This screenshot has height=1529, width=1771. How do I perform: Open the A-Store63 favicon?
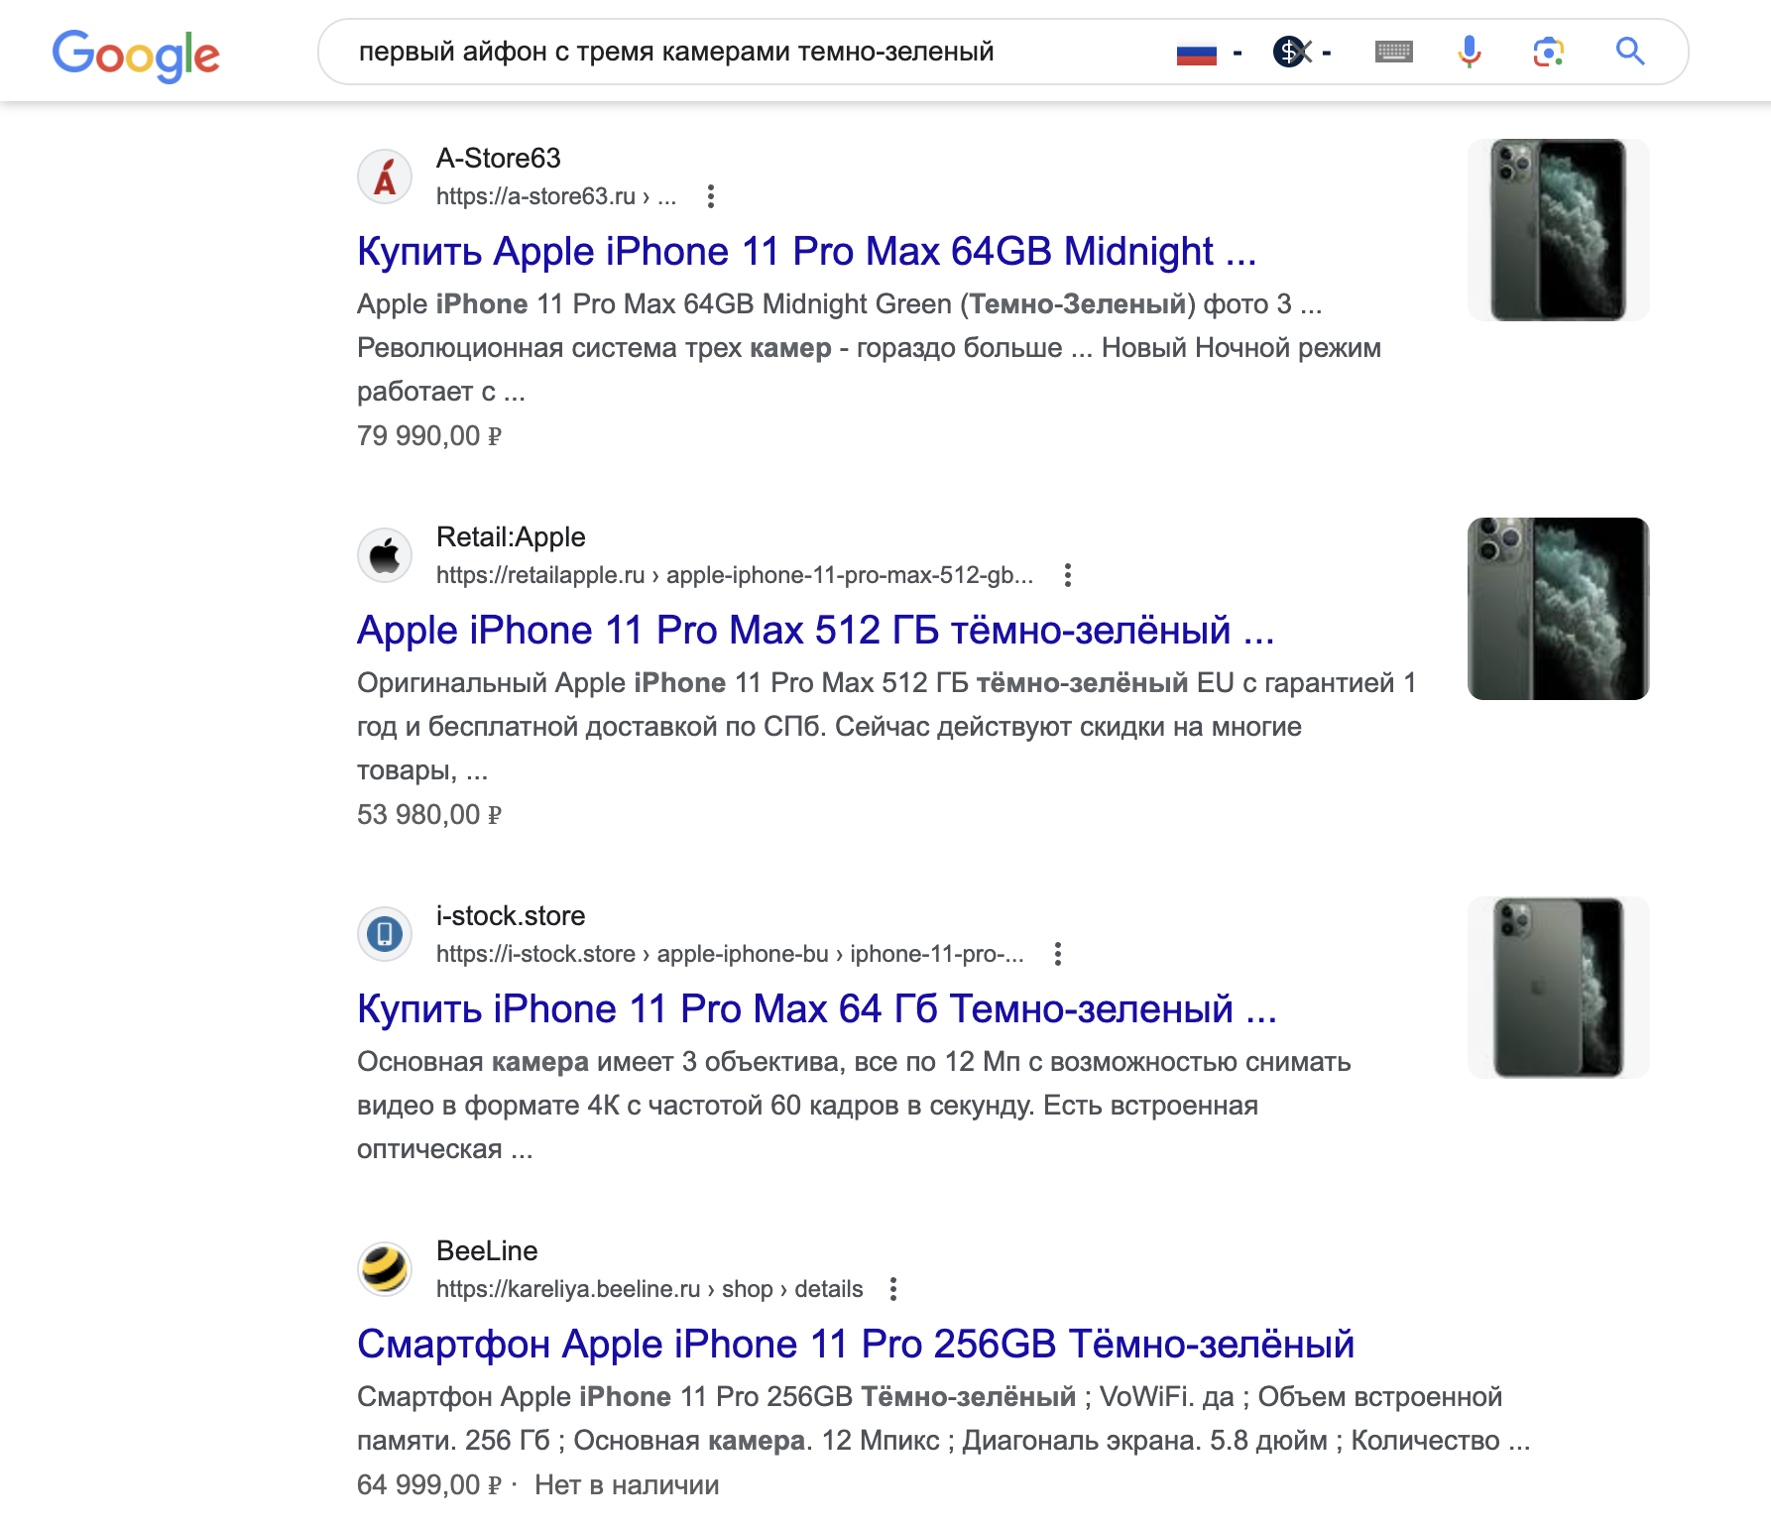(x=385, y=176)
